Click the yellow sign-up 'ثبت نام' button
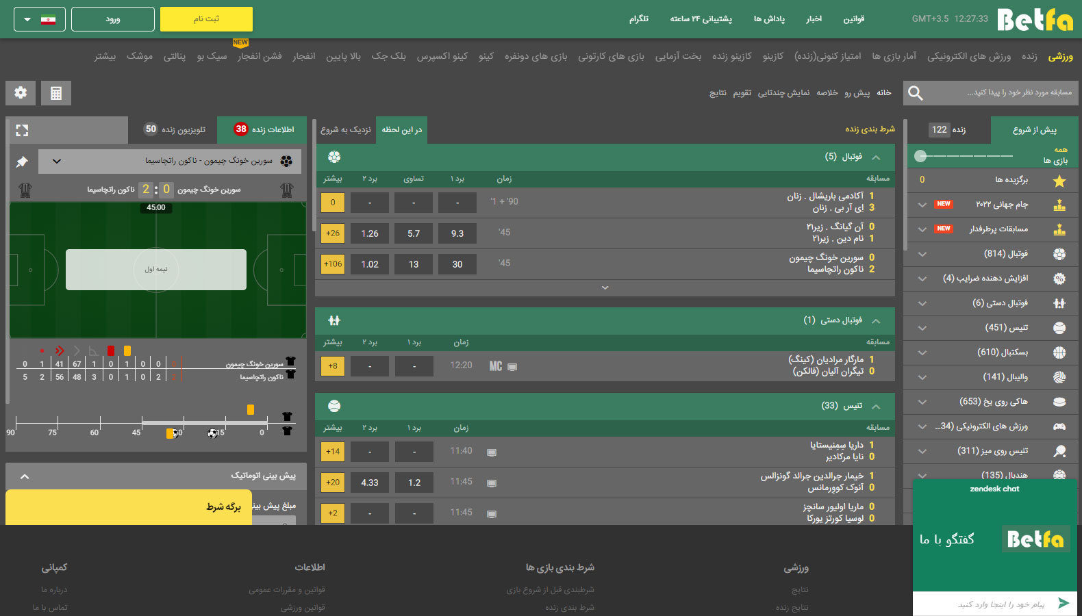The image size is (1082, 616). point(206,19)
